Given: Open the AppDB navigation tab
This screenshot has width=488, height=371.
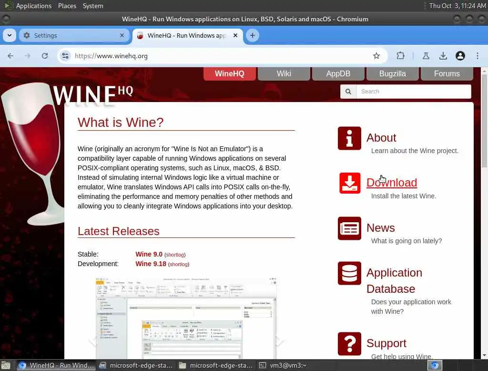Looking at the screenshot, I should (x=338, y=74).
